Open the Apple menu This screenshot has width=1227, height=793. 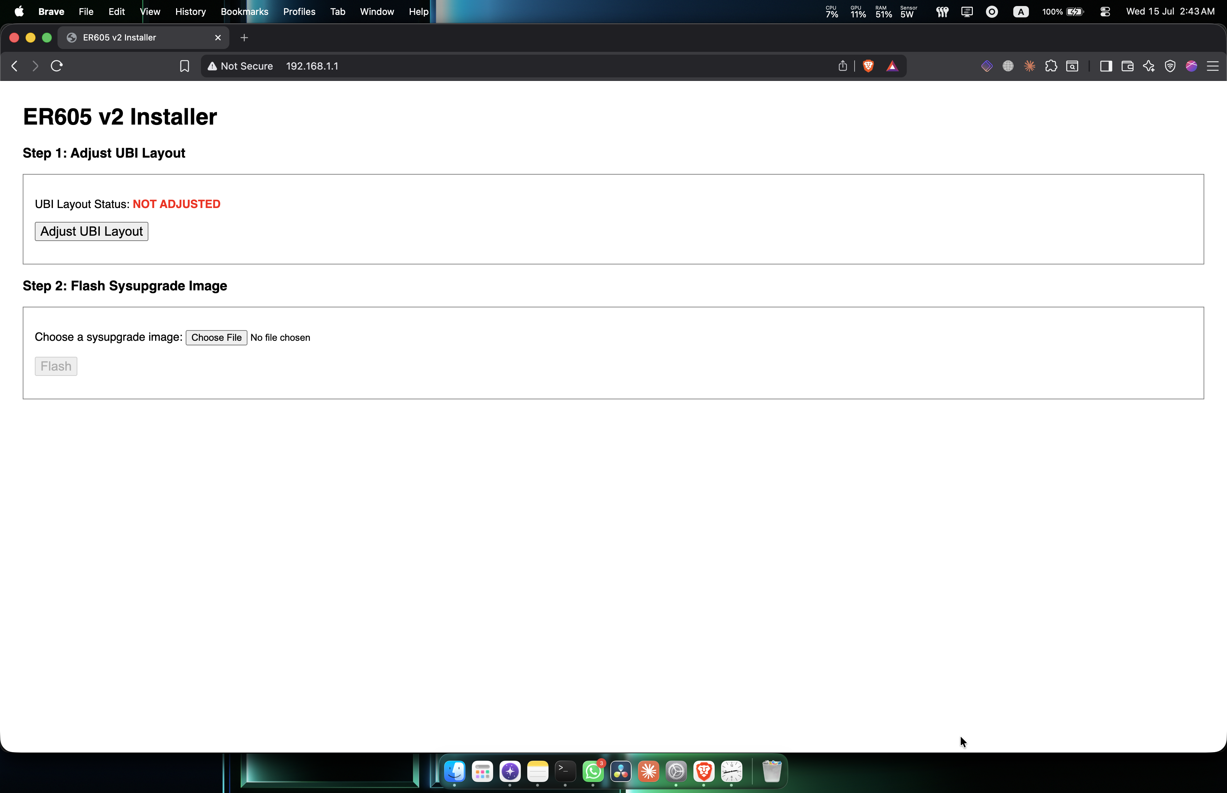[19, 11]
